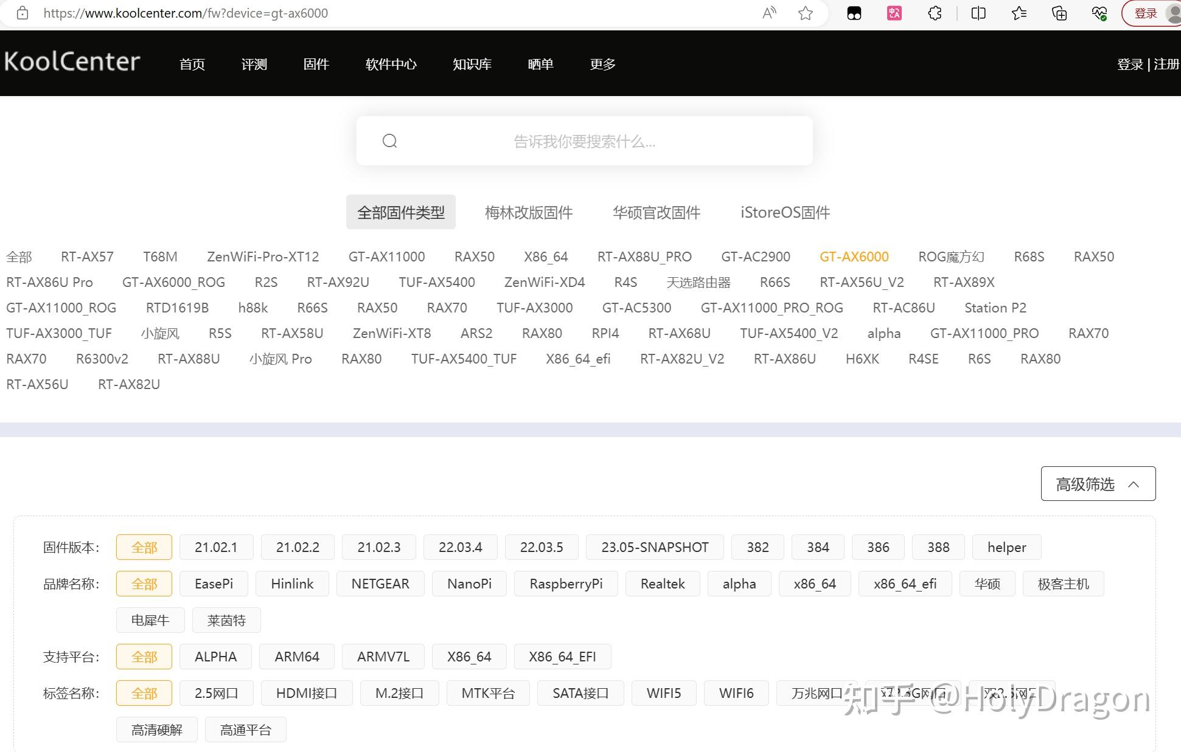Click inside the search input field

coord(584,140)
